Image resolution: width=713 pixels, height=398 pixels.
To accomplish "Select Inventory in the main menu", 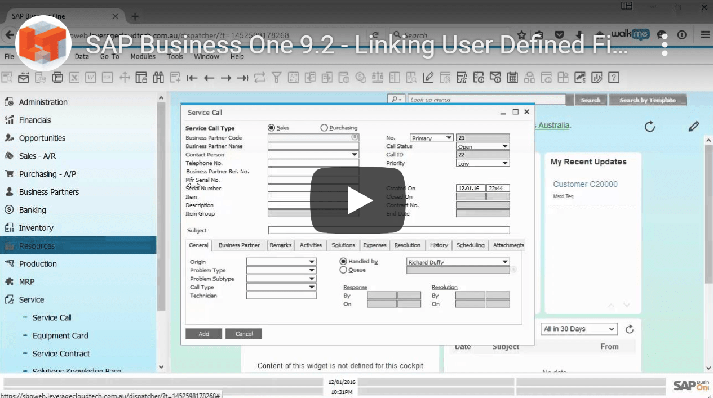I will (36, 228).
